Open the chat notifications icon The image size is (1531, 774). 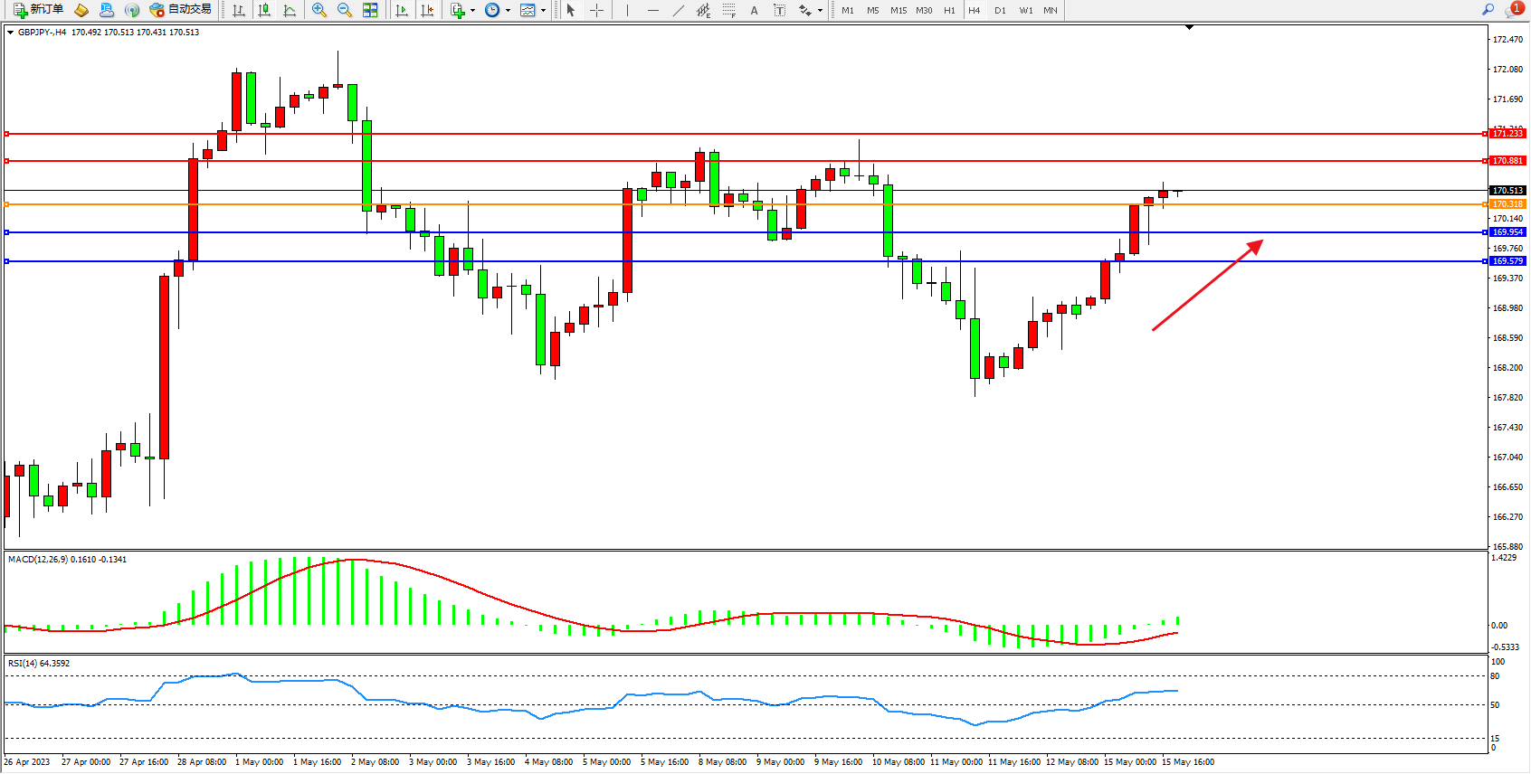click(x=1513, y=10)
